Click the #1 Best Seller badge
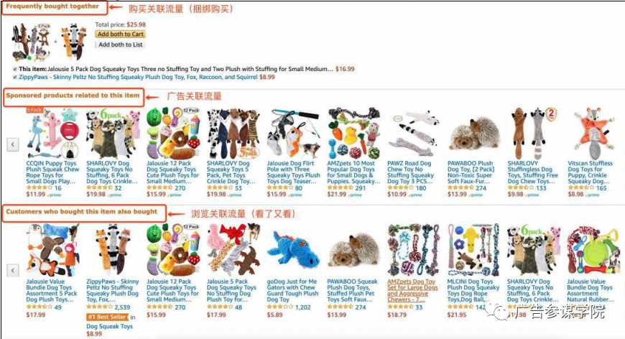 click(108, 317)
